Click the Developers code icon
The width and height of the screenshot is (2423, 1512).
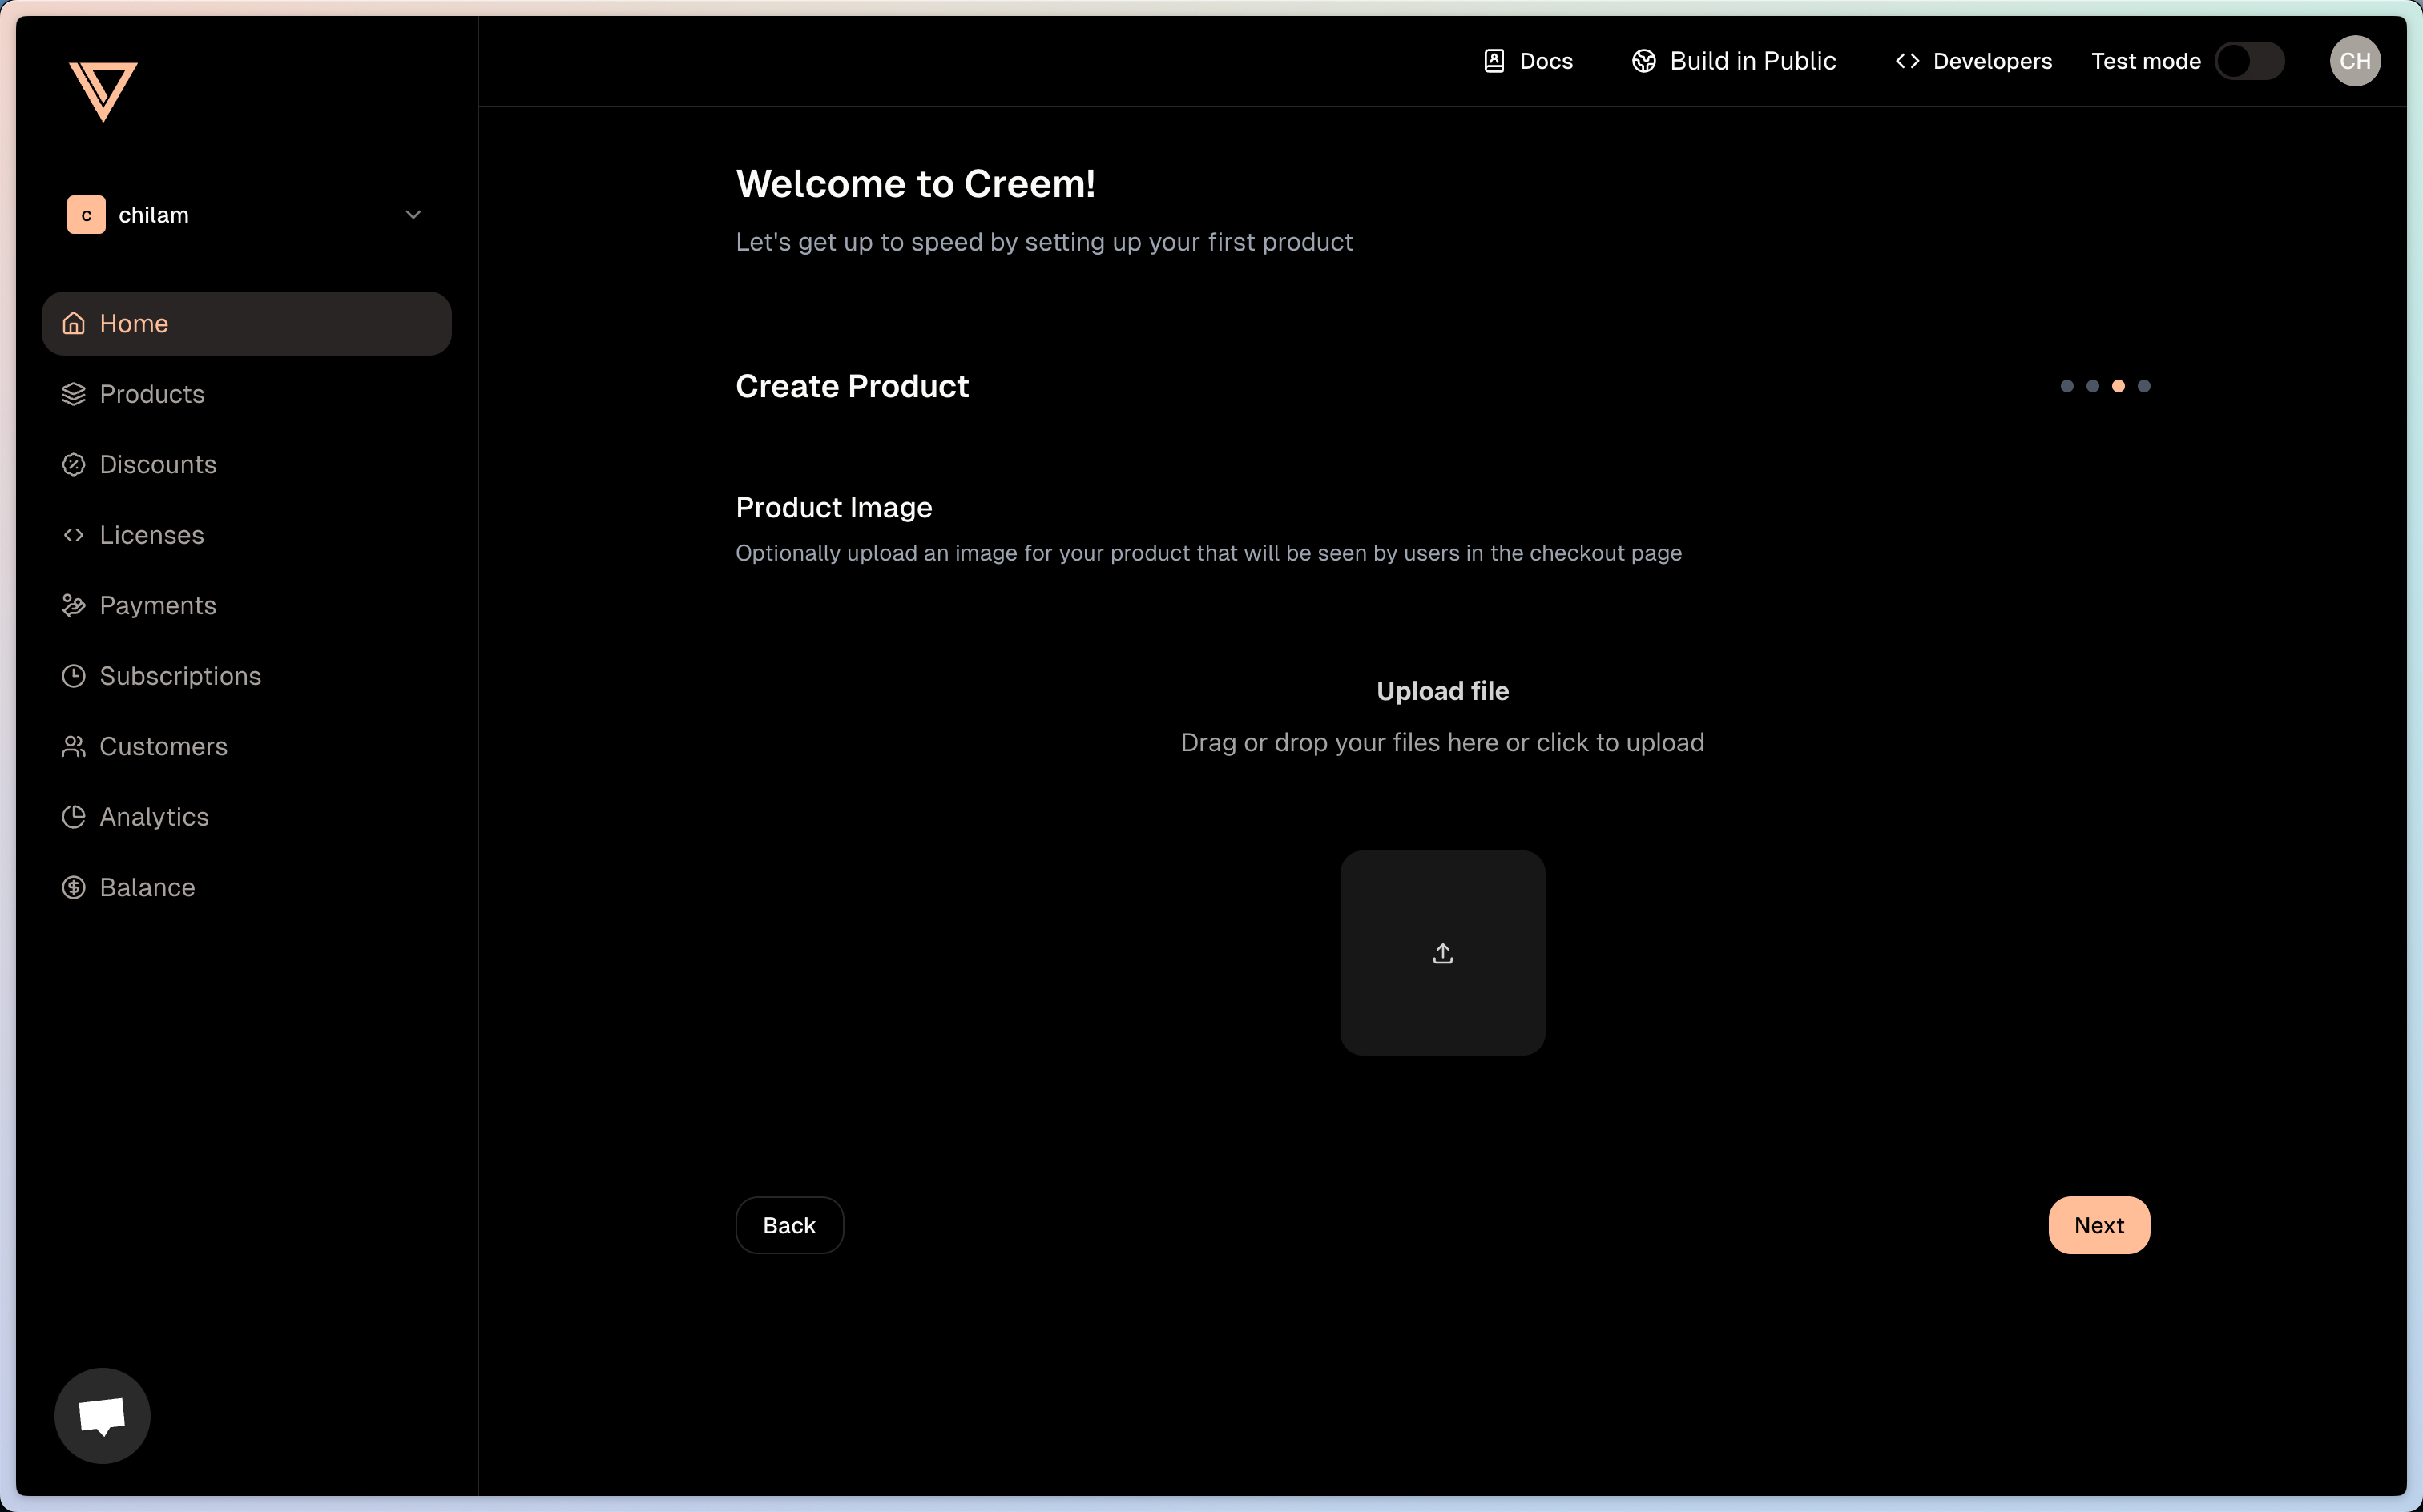(x=1908, y=61)
